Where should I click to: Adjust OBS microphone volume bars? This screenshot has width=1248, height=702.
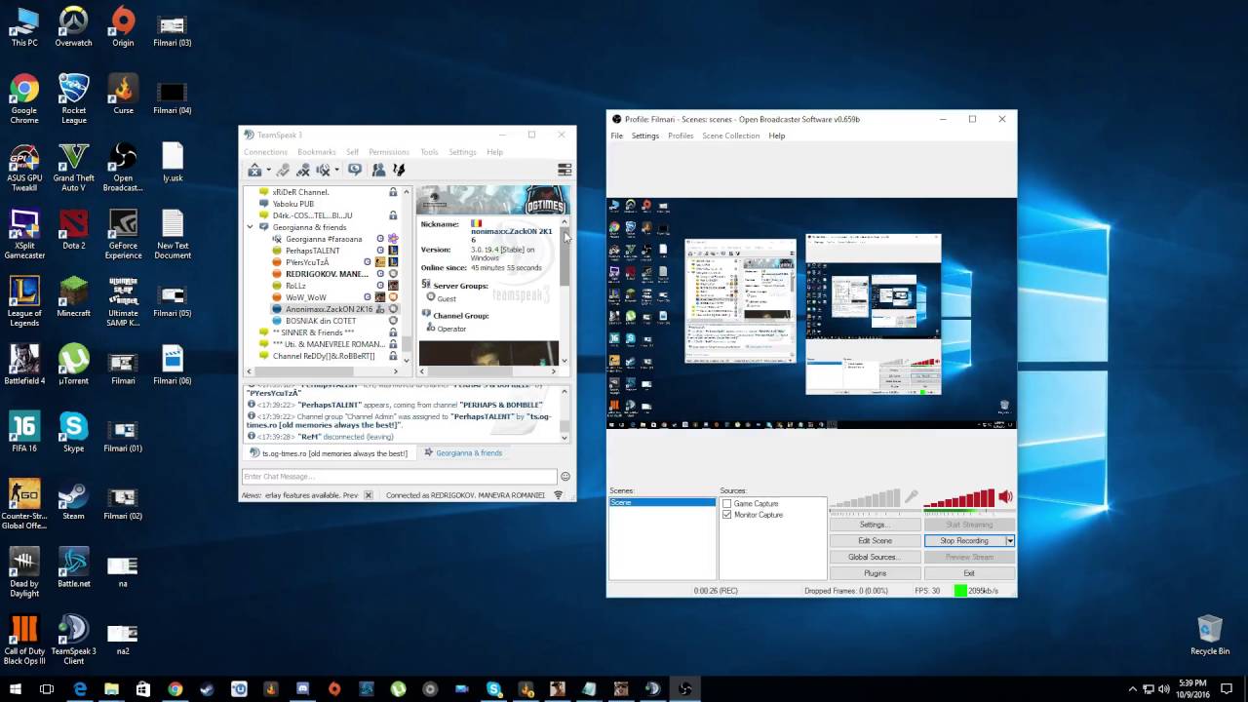click(865, 500)
